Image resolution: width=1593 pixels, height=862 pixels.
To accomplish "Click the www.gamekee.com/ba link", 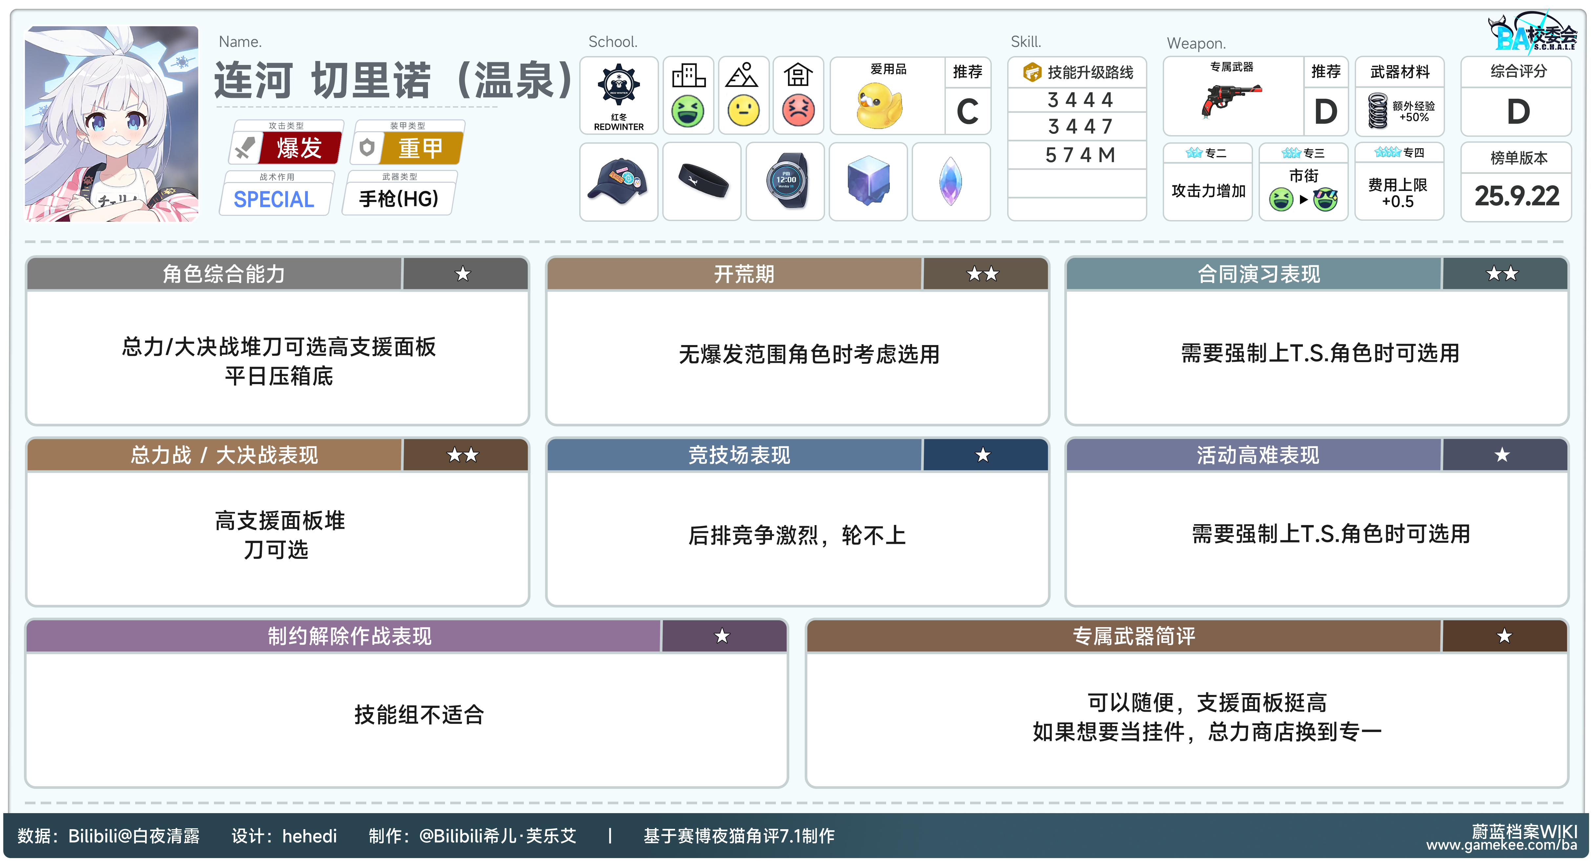I will (1501, 846).
